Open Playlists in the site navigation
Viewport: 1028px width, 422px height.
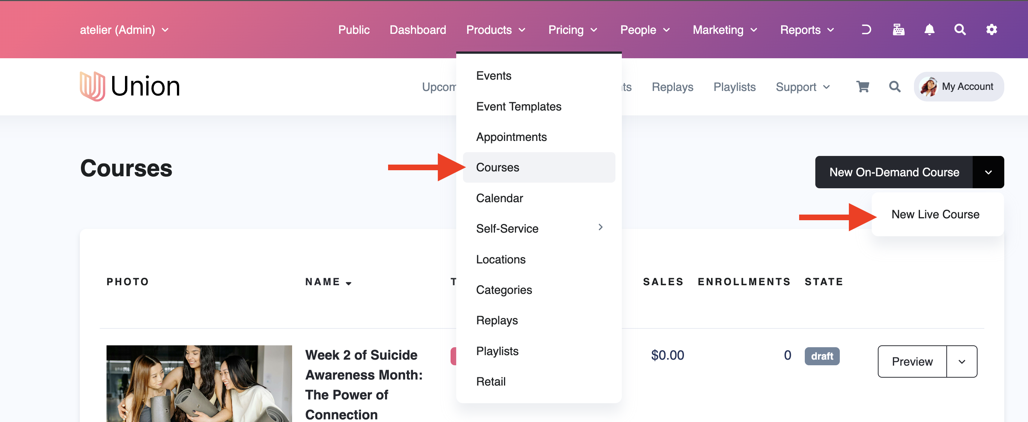pyautogui.click(x=734, y=87)
